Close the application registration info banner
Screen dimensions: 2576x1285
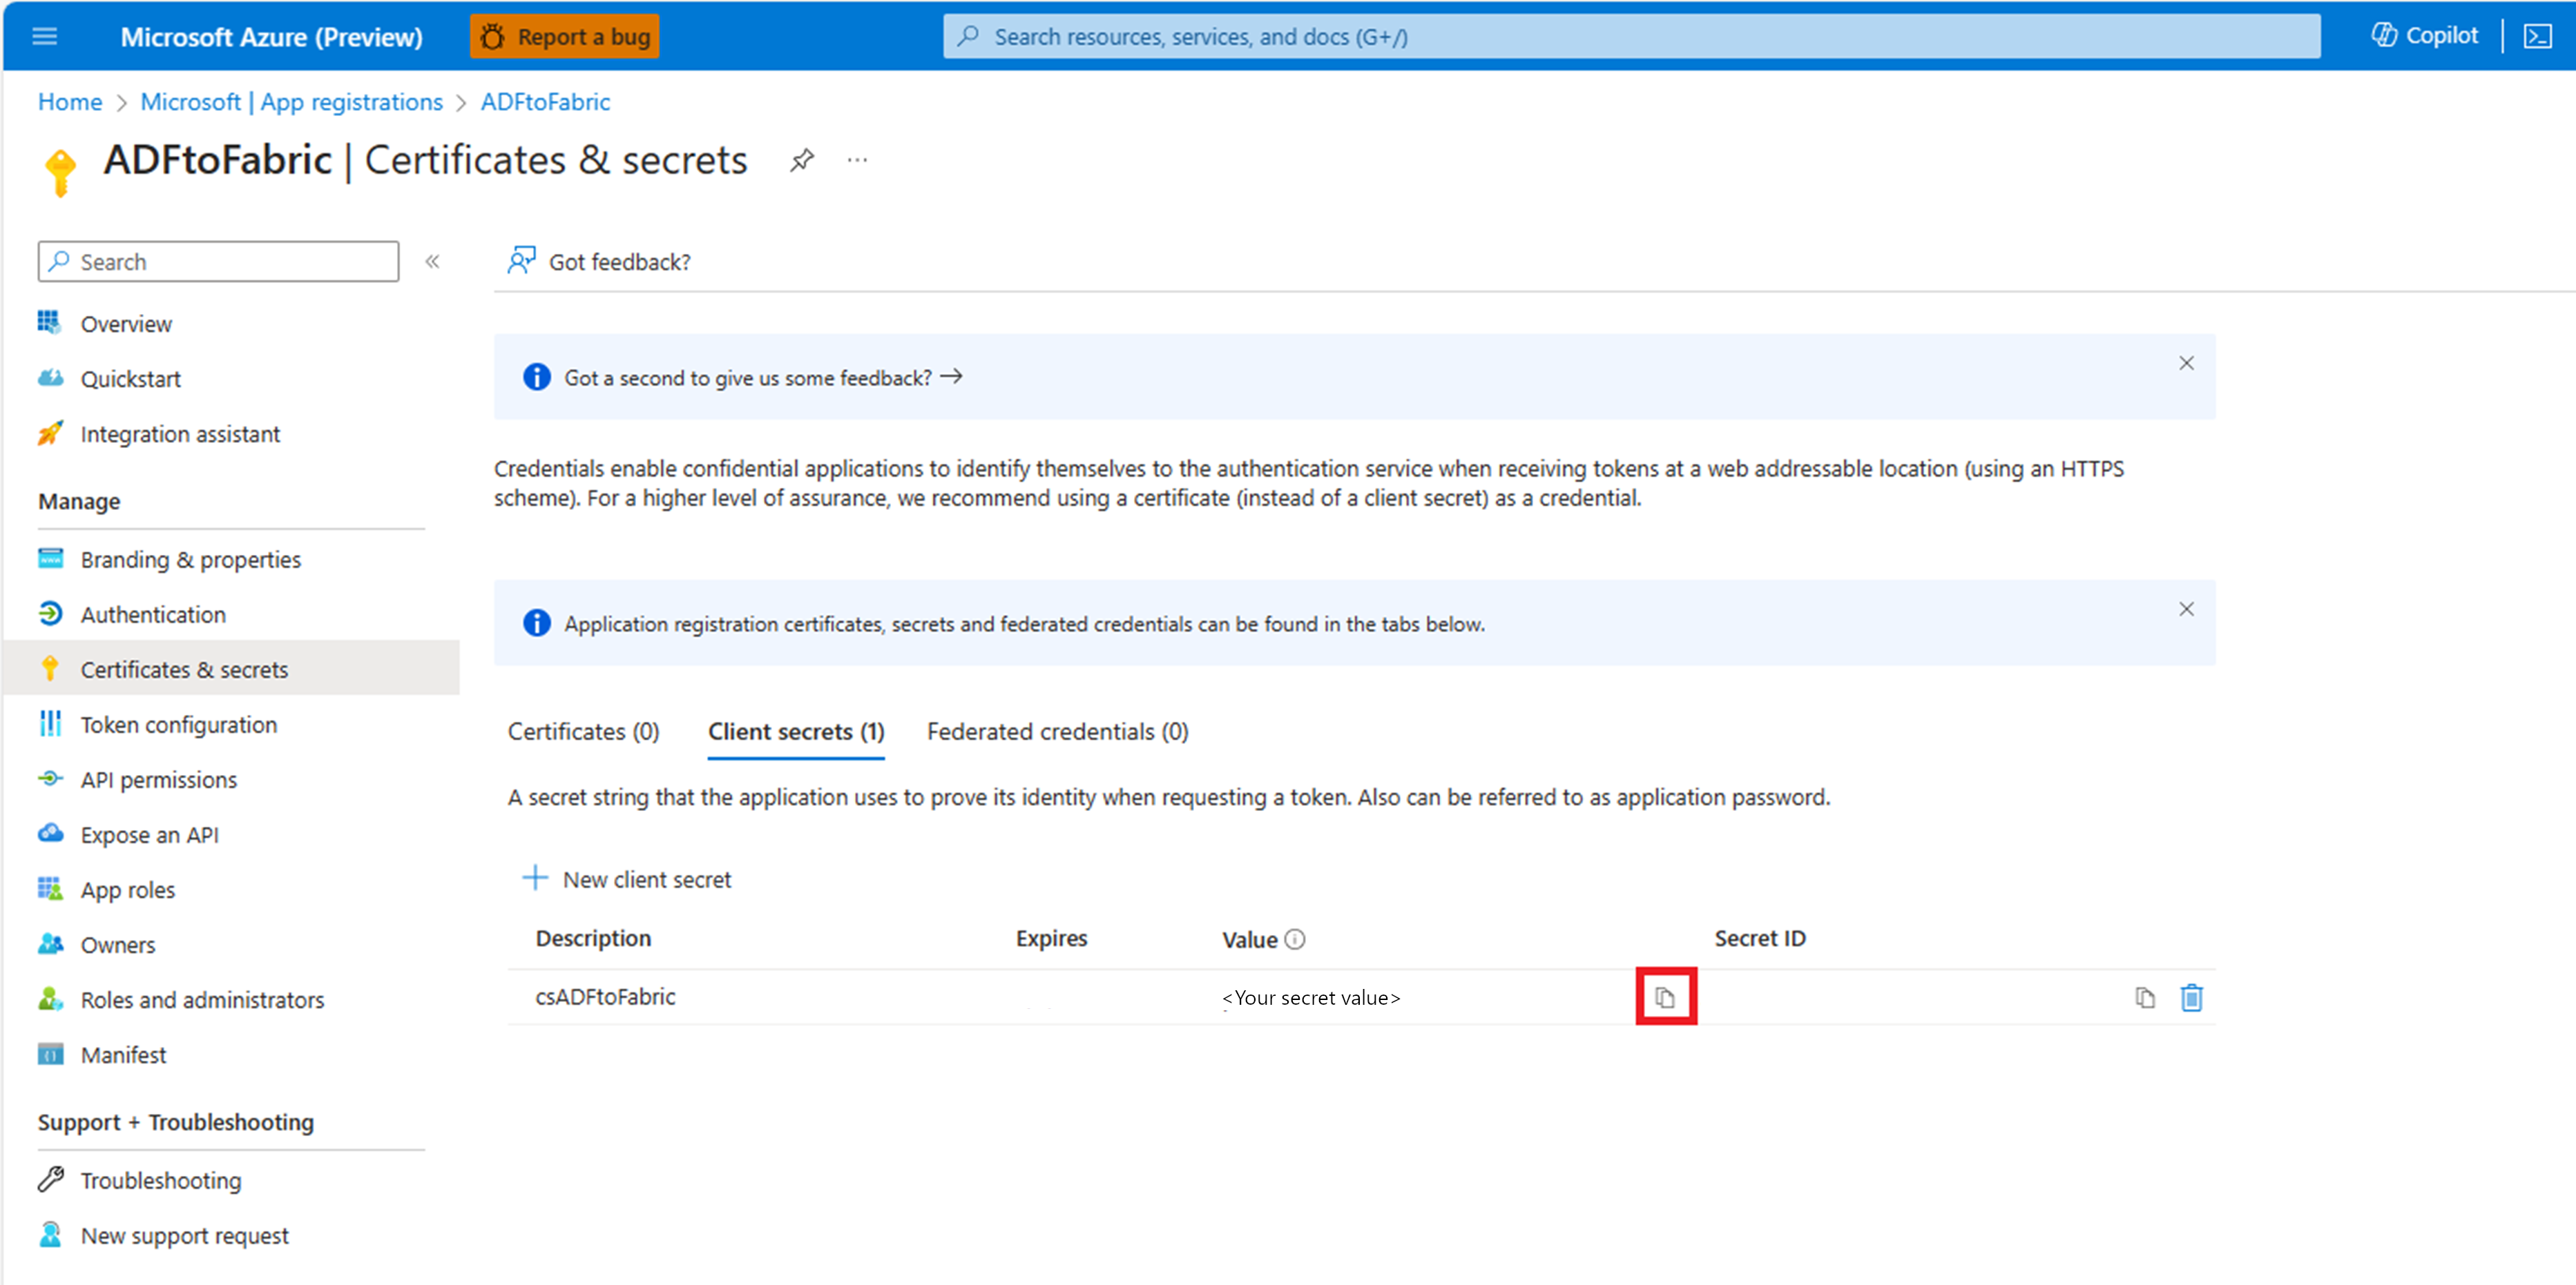[2186, 609]
